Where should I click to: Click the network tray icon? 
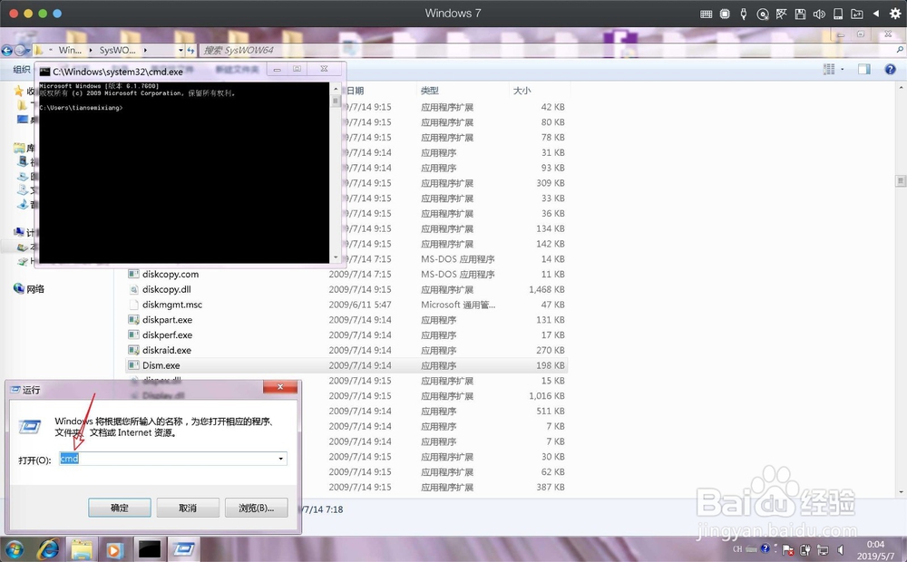click(x=822, y=550)
